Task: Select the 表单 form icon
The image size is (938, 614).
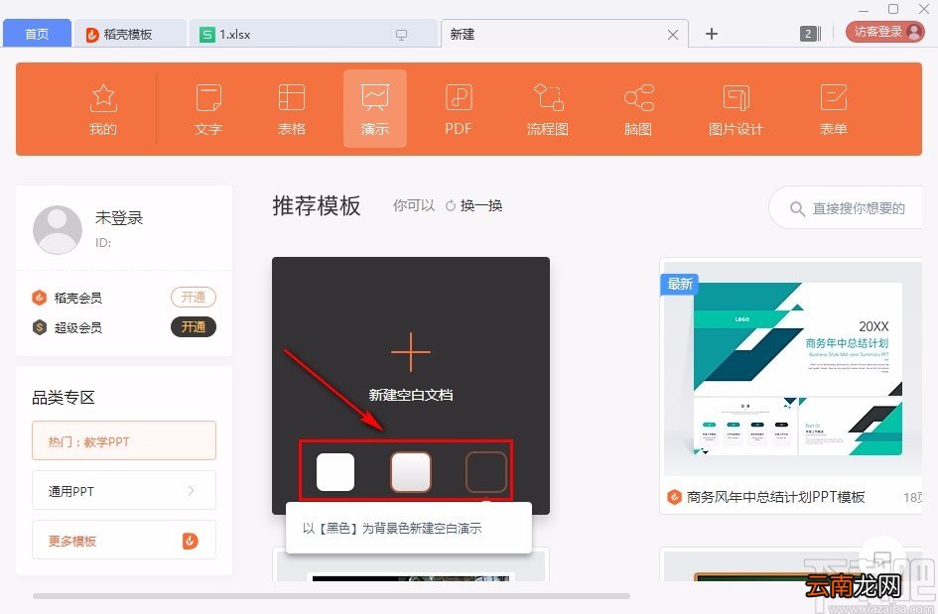Action: (834, 98)
